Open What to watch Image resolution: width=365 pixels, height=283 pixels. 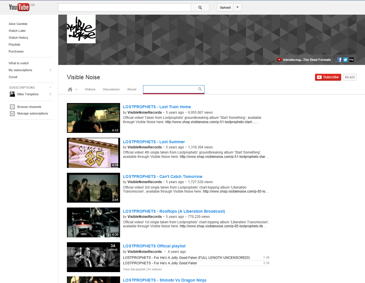[x=19, y=63]
